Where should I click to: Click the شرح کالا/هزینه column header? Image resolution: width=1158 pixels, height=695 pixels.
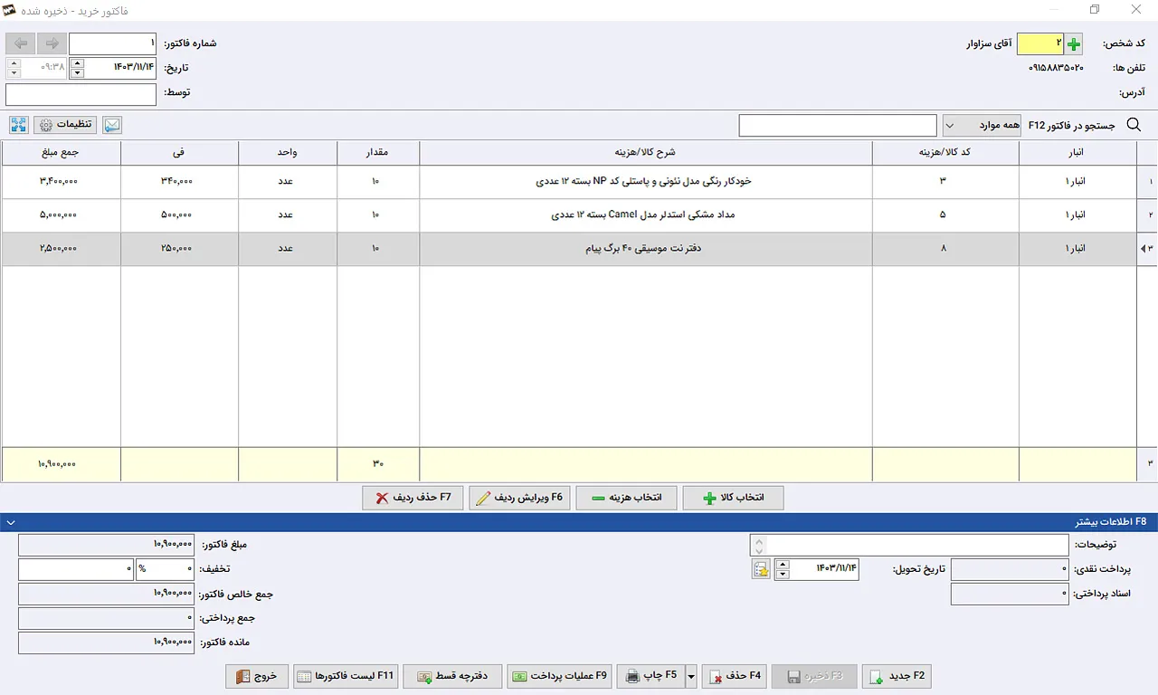(646, 153)
